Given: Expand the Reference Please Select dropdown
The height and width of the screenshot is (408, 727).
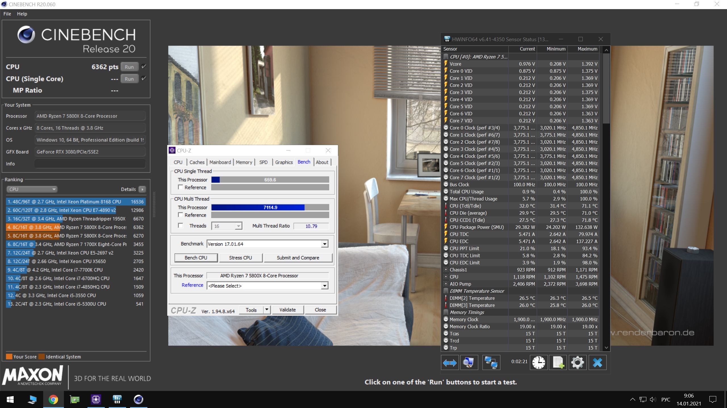Looking at the screenshot, I should click(325, 286).
